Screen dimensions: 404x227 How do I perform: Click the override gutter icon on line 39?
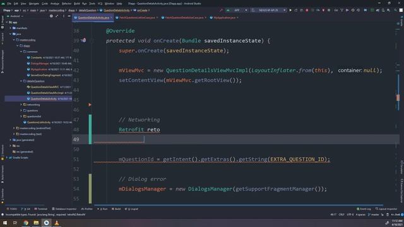point(84,40)
